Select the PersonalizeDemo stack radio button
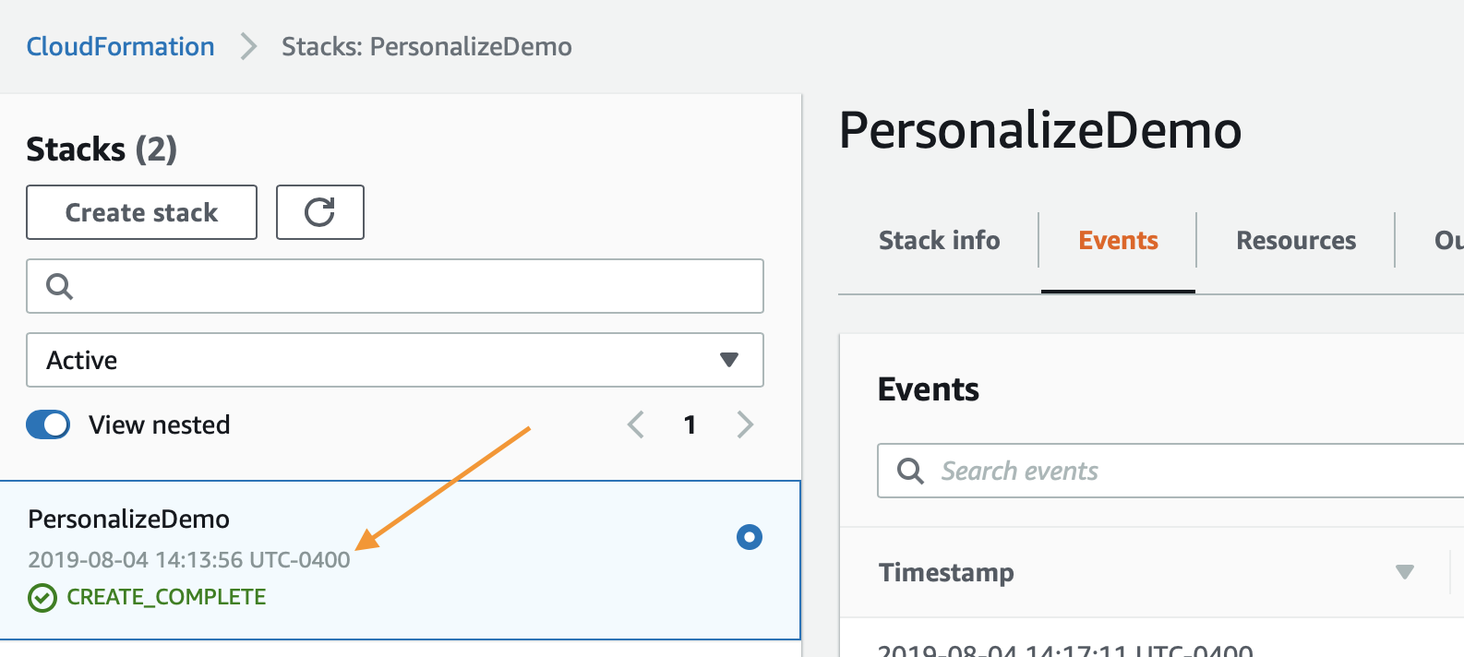 pos(750,537)
